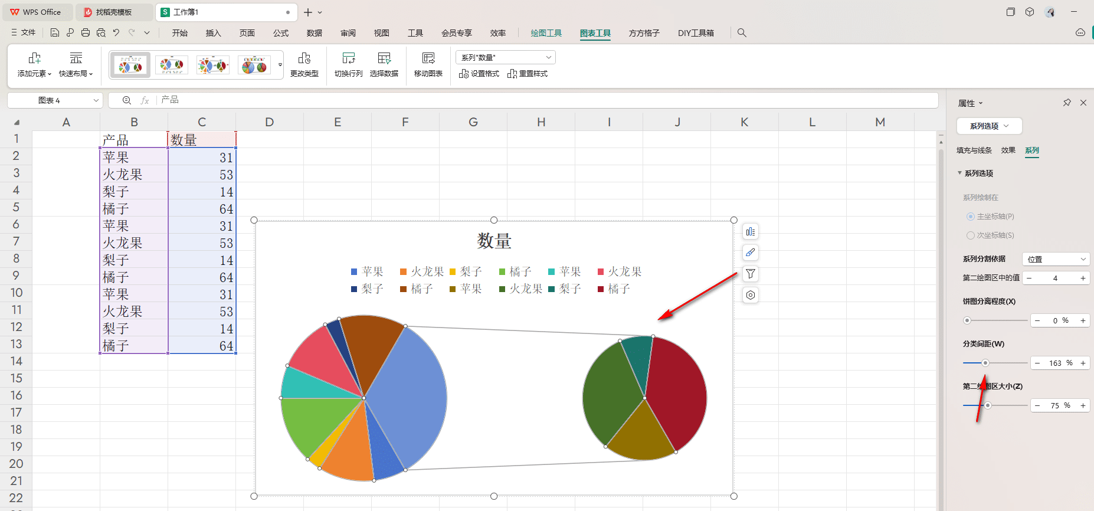This screenshot has width=1094, height=511.
Task: Switch to 效果 tab in properties
Action: [1008, 150]
